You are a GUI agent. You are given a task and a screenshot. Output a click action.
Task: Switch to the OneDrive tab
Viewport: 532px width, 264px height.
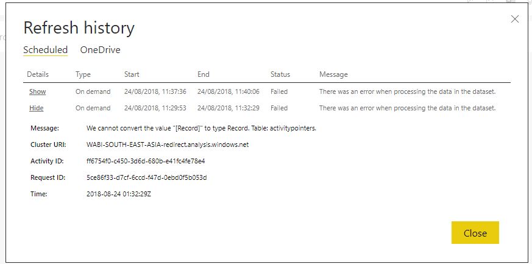[100, 50]
